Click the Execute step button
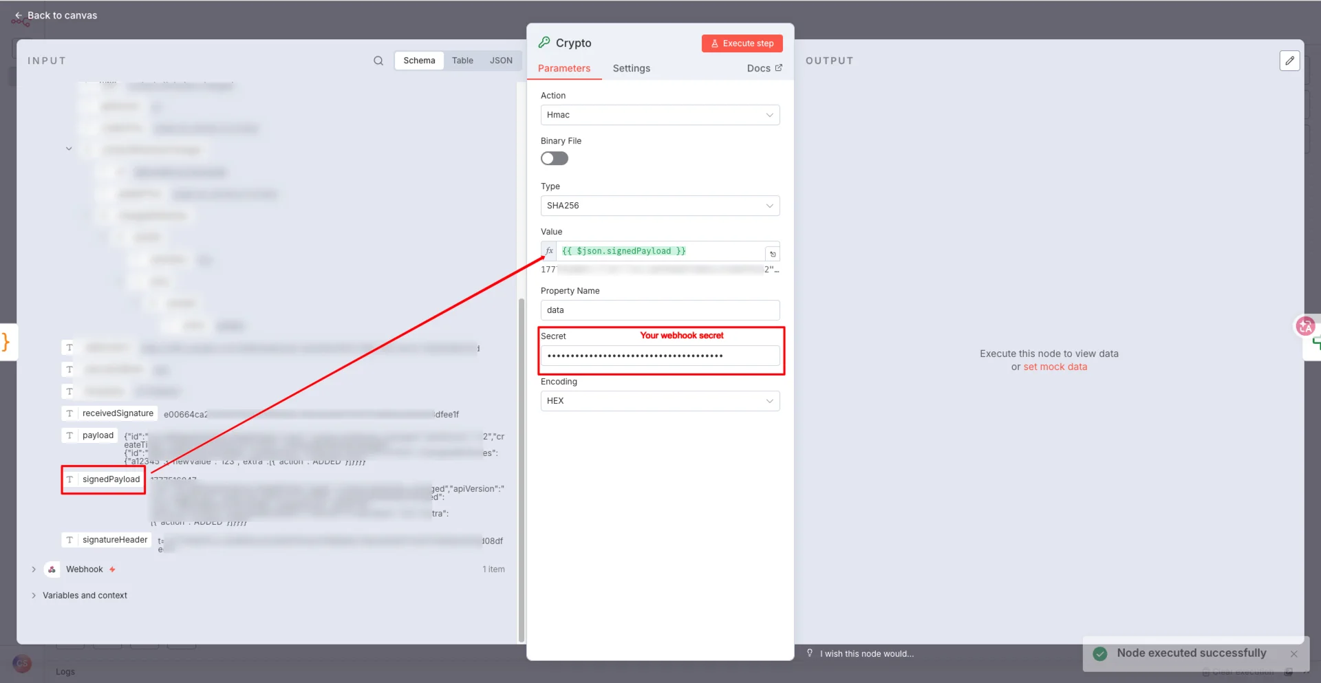The width and height of the screenshot is (1321, 683). pyautogui.click(x=742, y=43)
